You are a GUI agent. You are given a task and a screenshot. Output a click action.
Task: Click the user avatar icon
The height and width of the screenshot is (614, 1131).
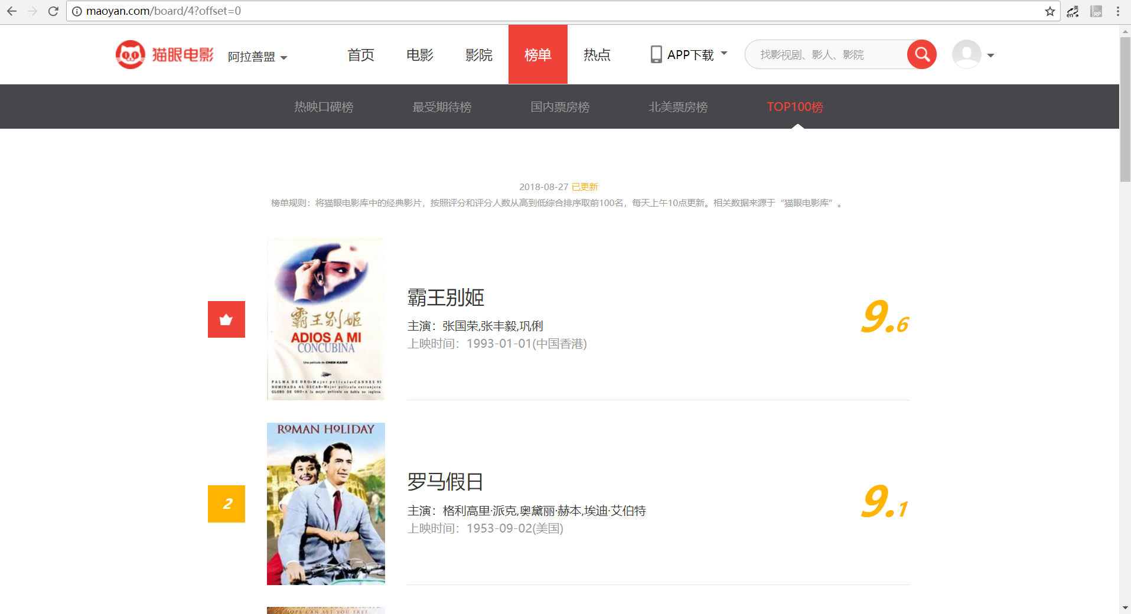click(967, 54)
